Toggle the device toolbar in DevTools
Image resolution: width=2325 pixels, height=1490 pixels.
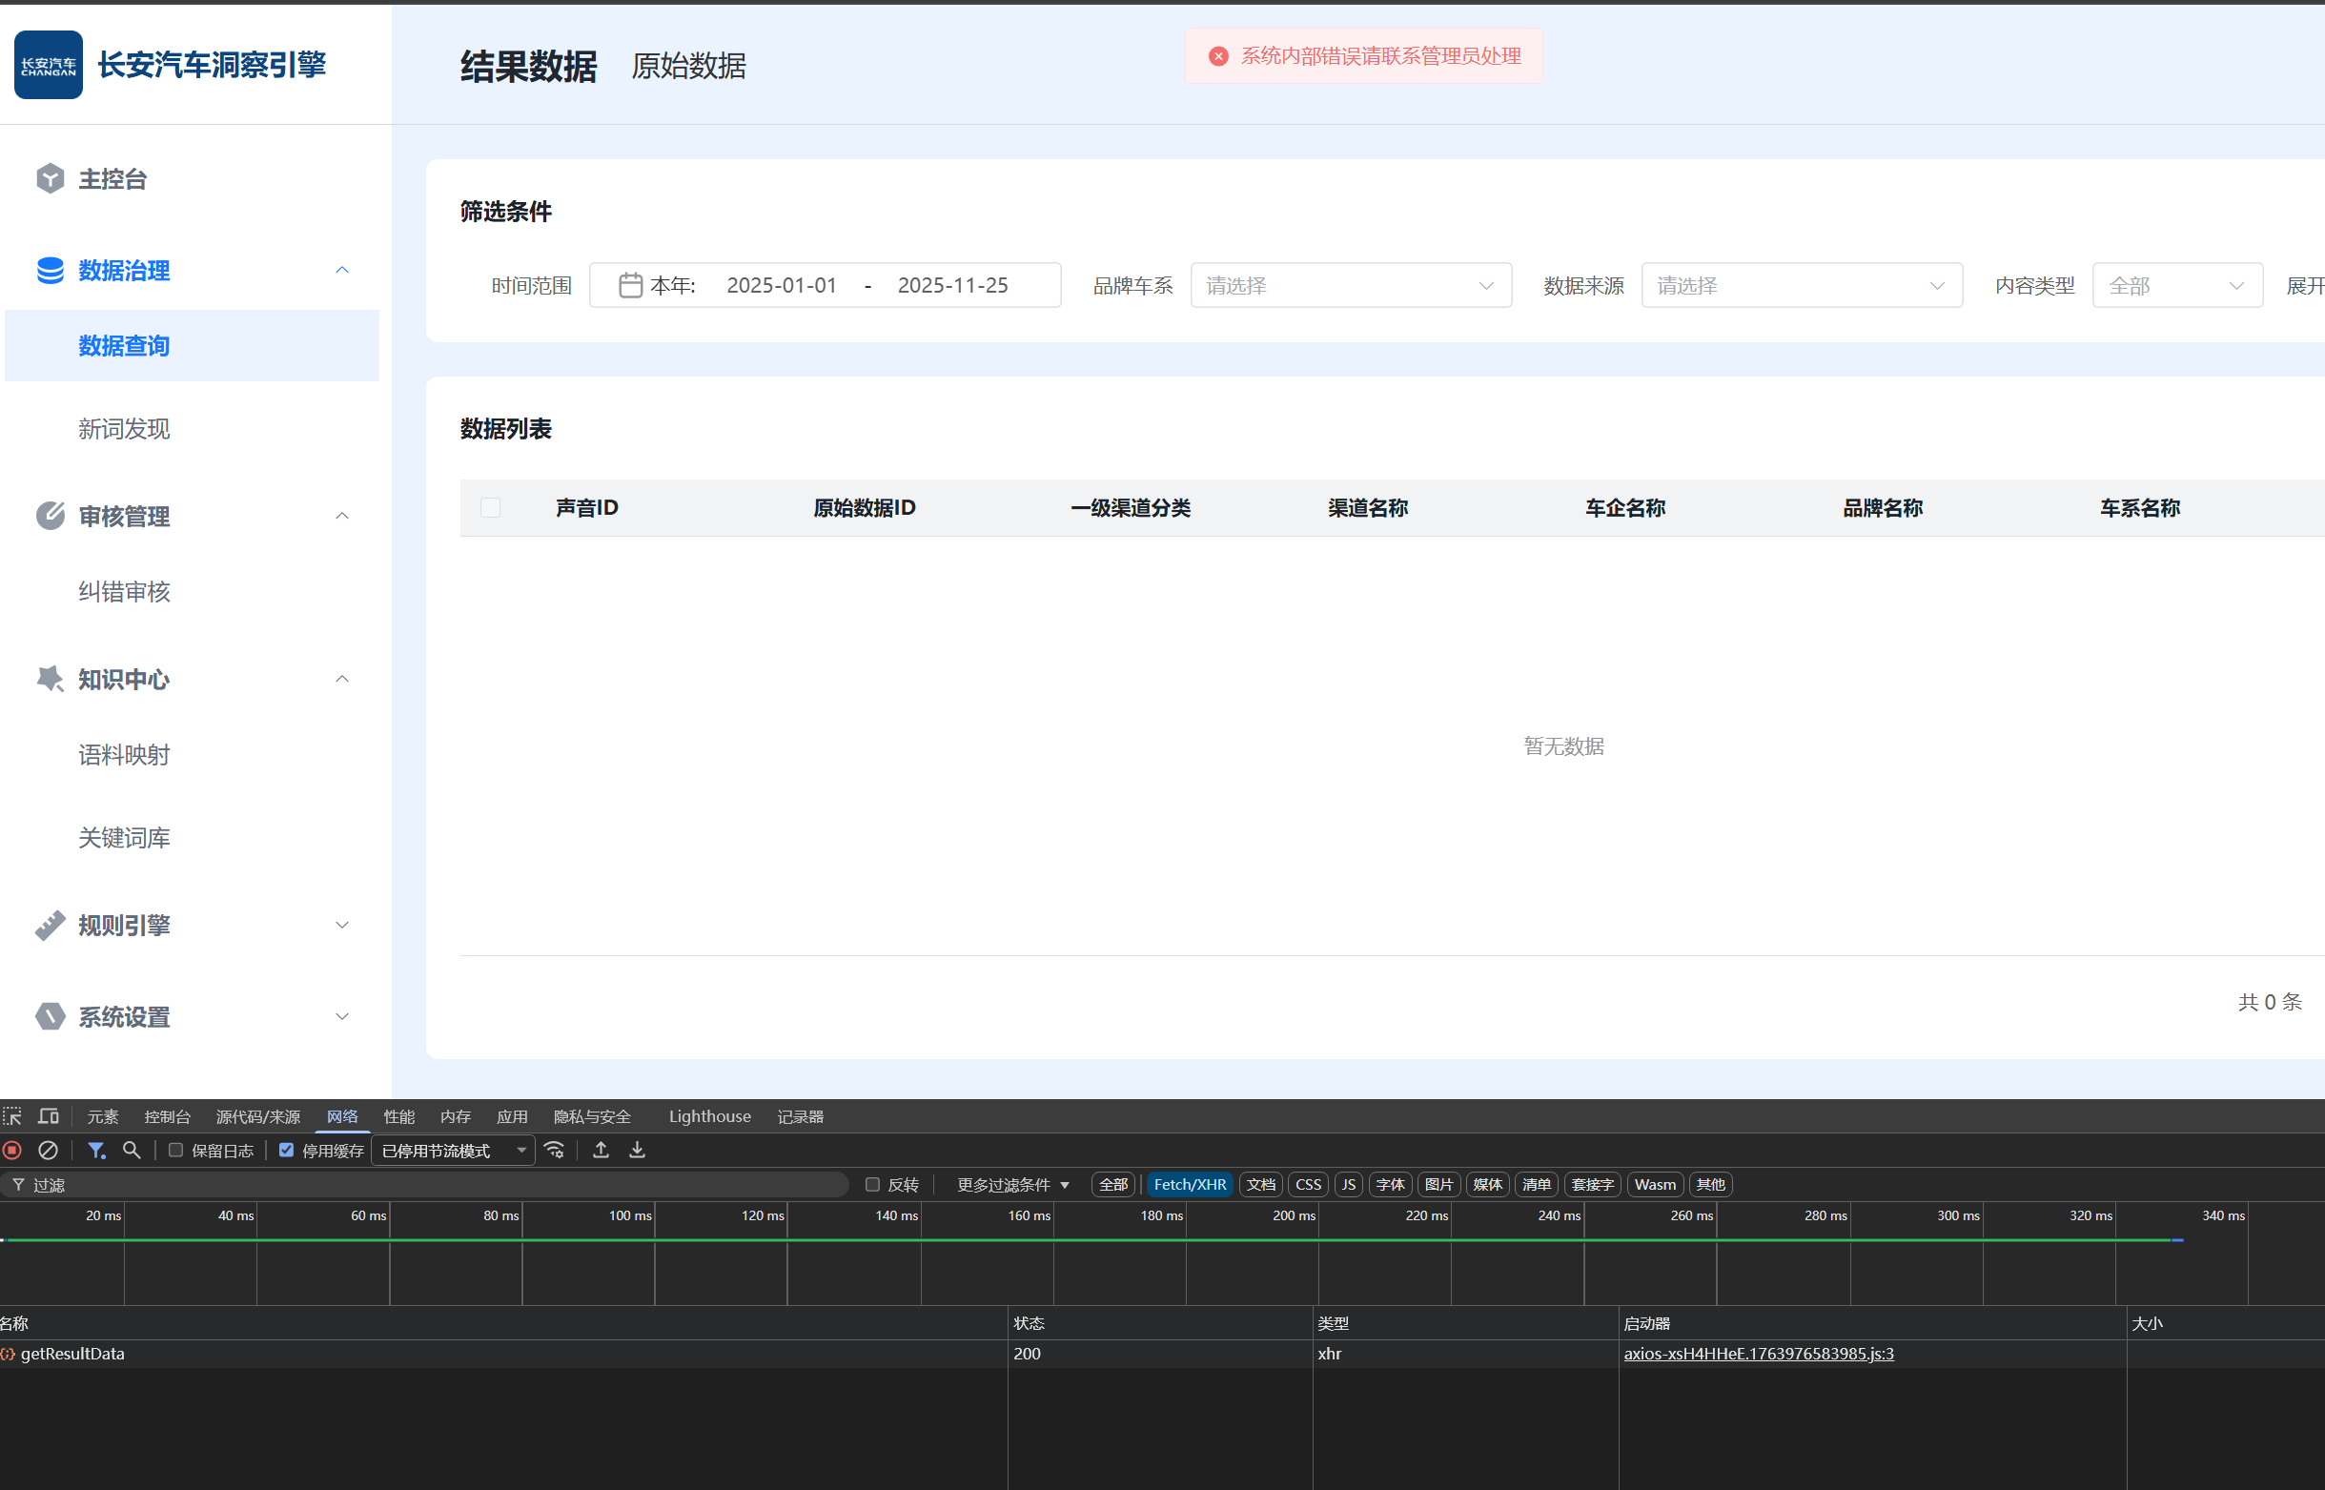49,1114
